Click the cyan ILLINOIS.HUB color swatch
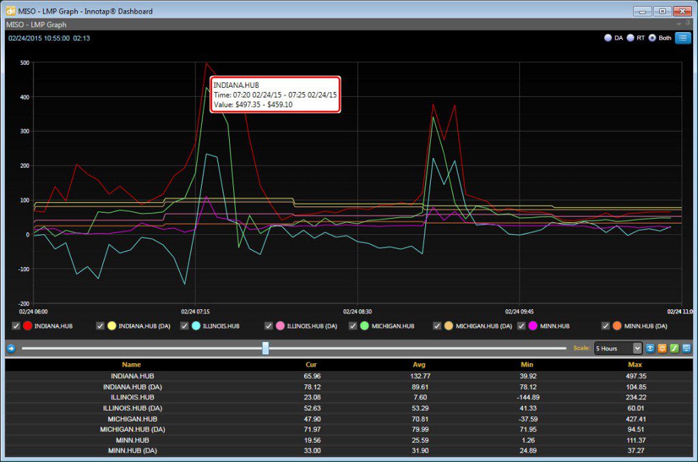Screen dimensions: 698x462 click(x=196, y=326)
